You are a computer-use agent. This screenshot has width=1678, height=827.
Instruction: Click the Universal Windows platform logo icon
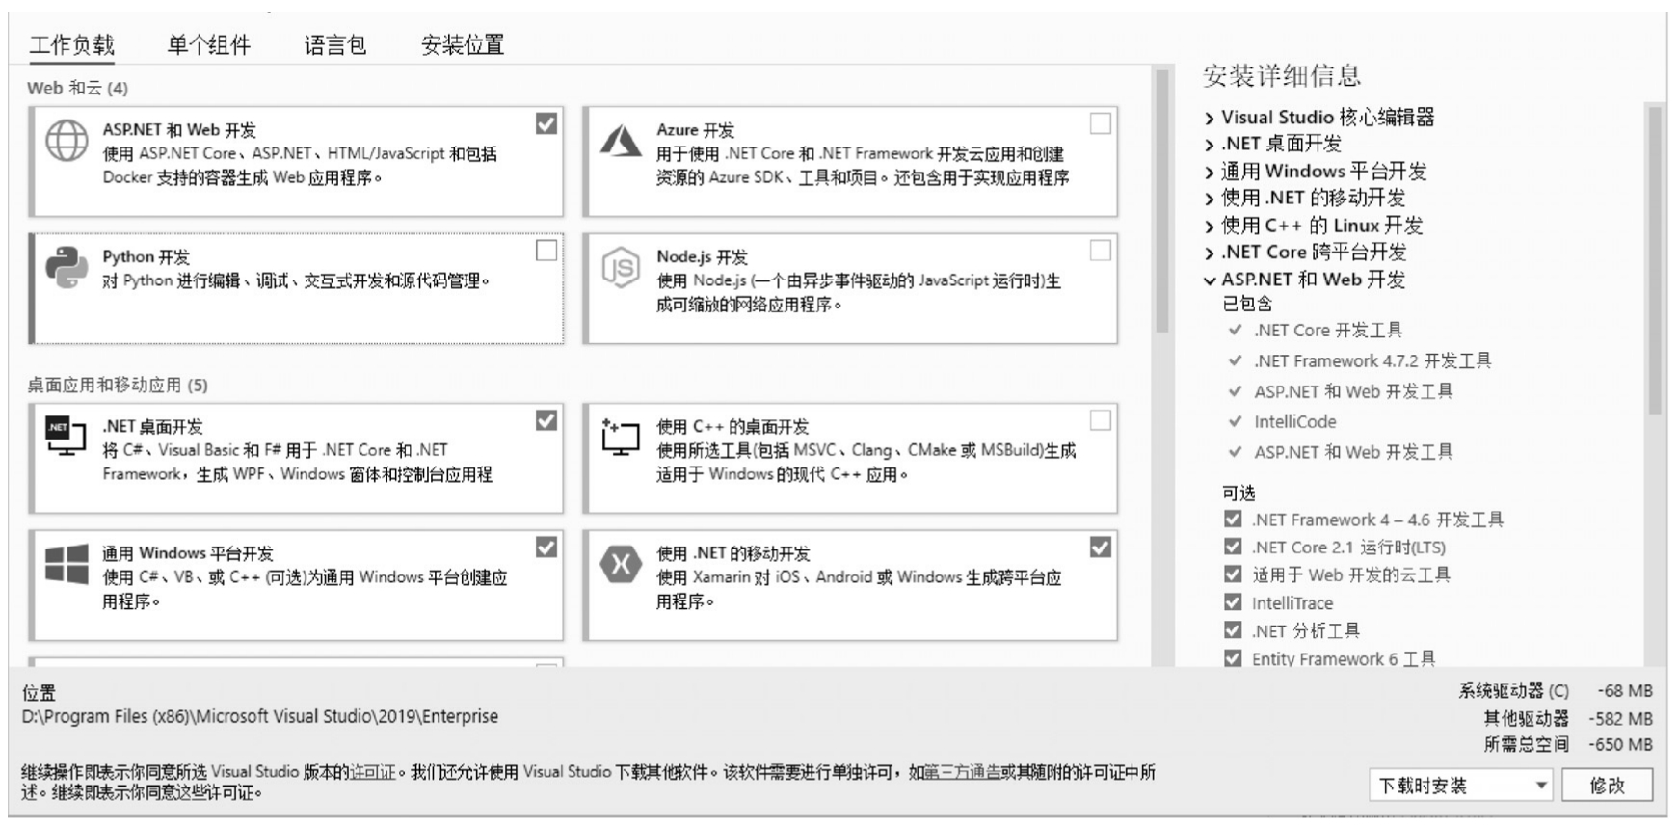[x=67, y=564]
